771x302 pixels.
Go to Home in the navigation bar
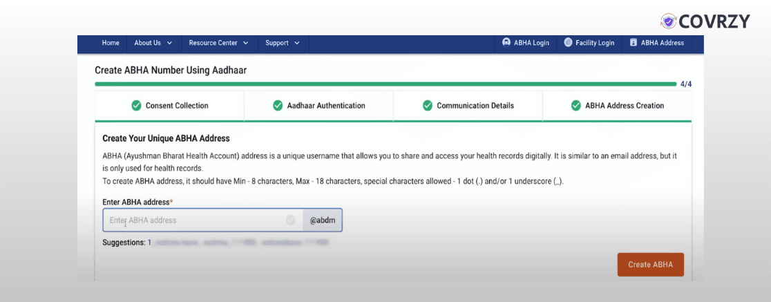[x=111, y=43]
